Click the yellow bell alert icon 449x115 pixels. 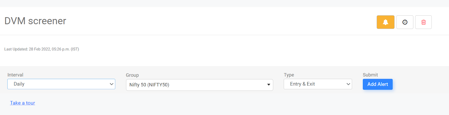(385, 22)
